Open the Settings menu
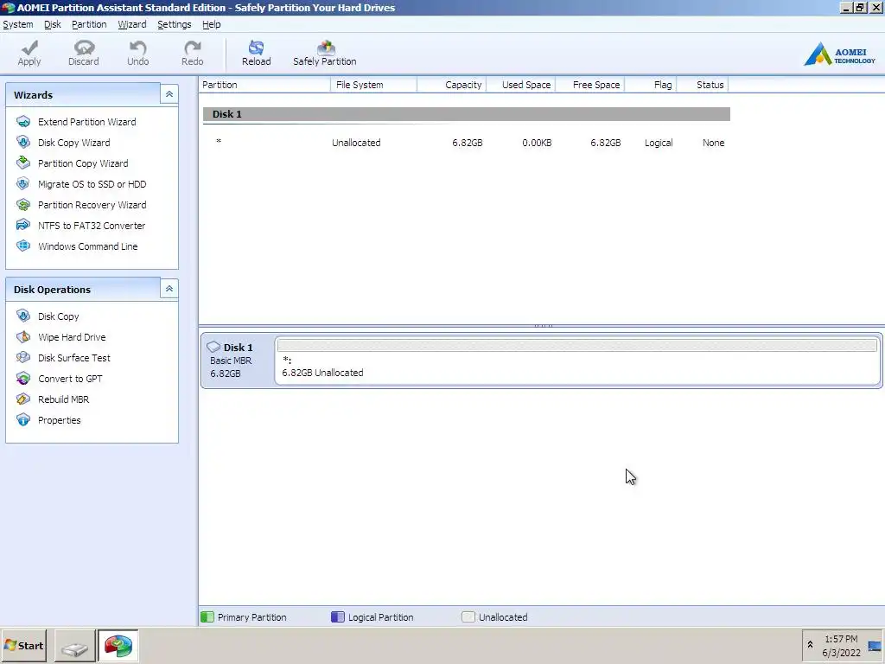 click(175, 24)
